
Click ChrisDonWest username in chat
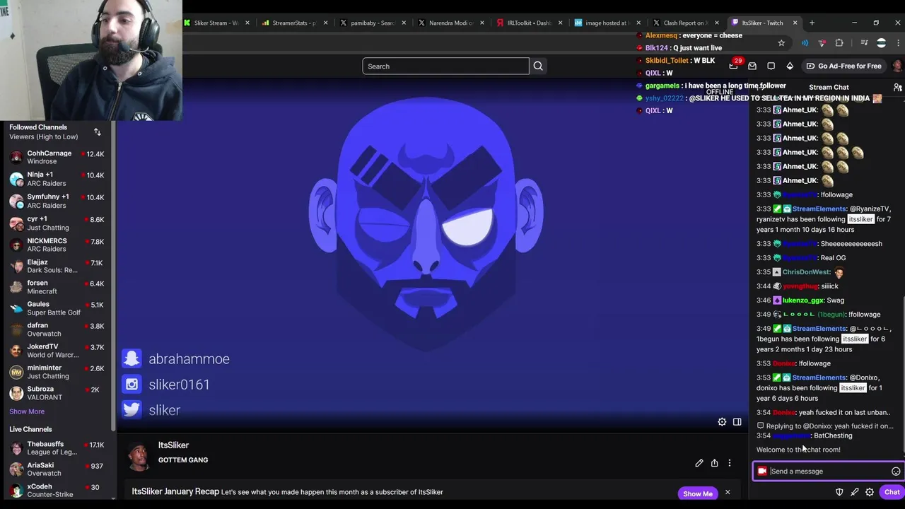806,272
